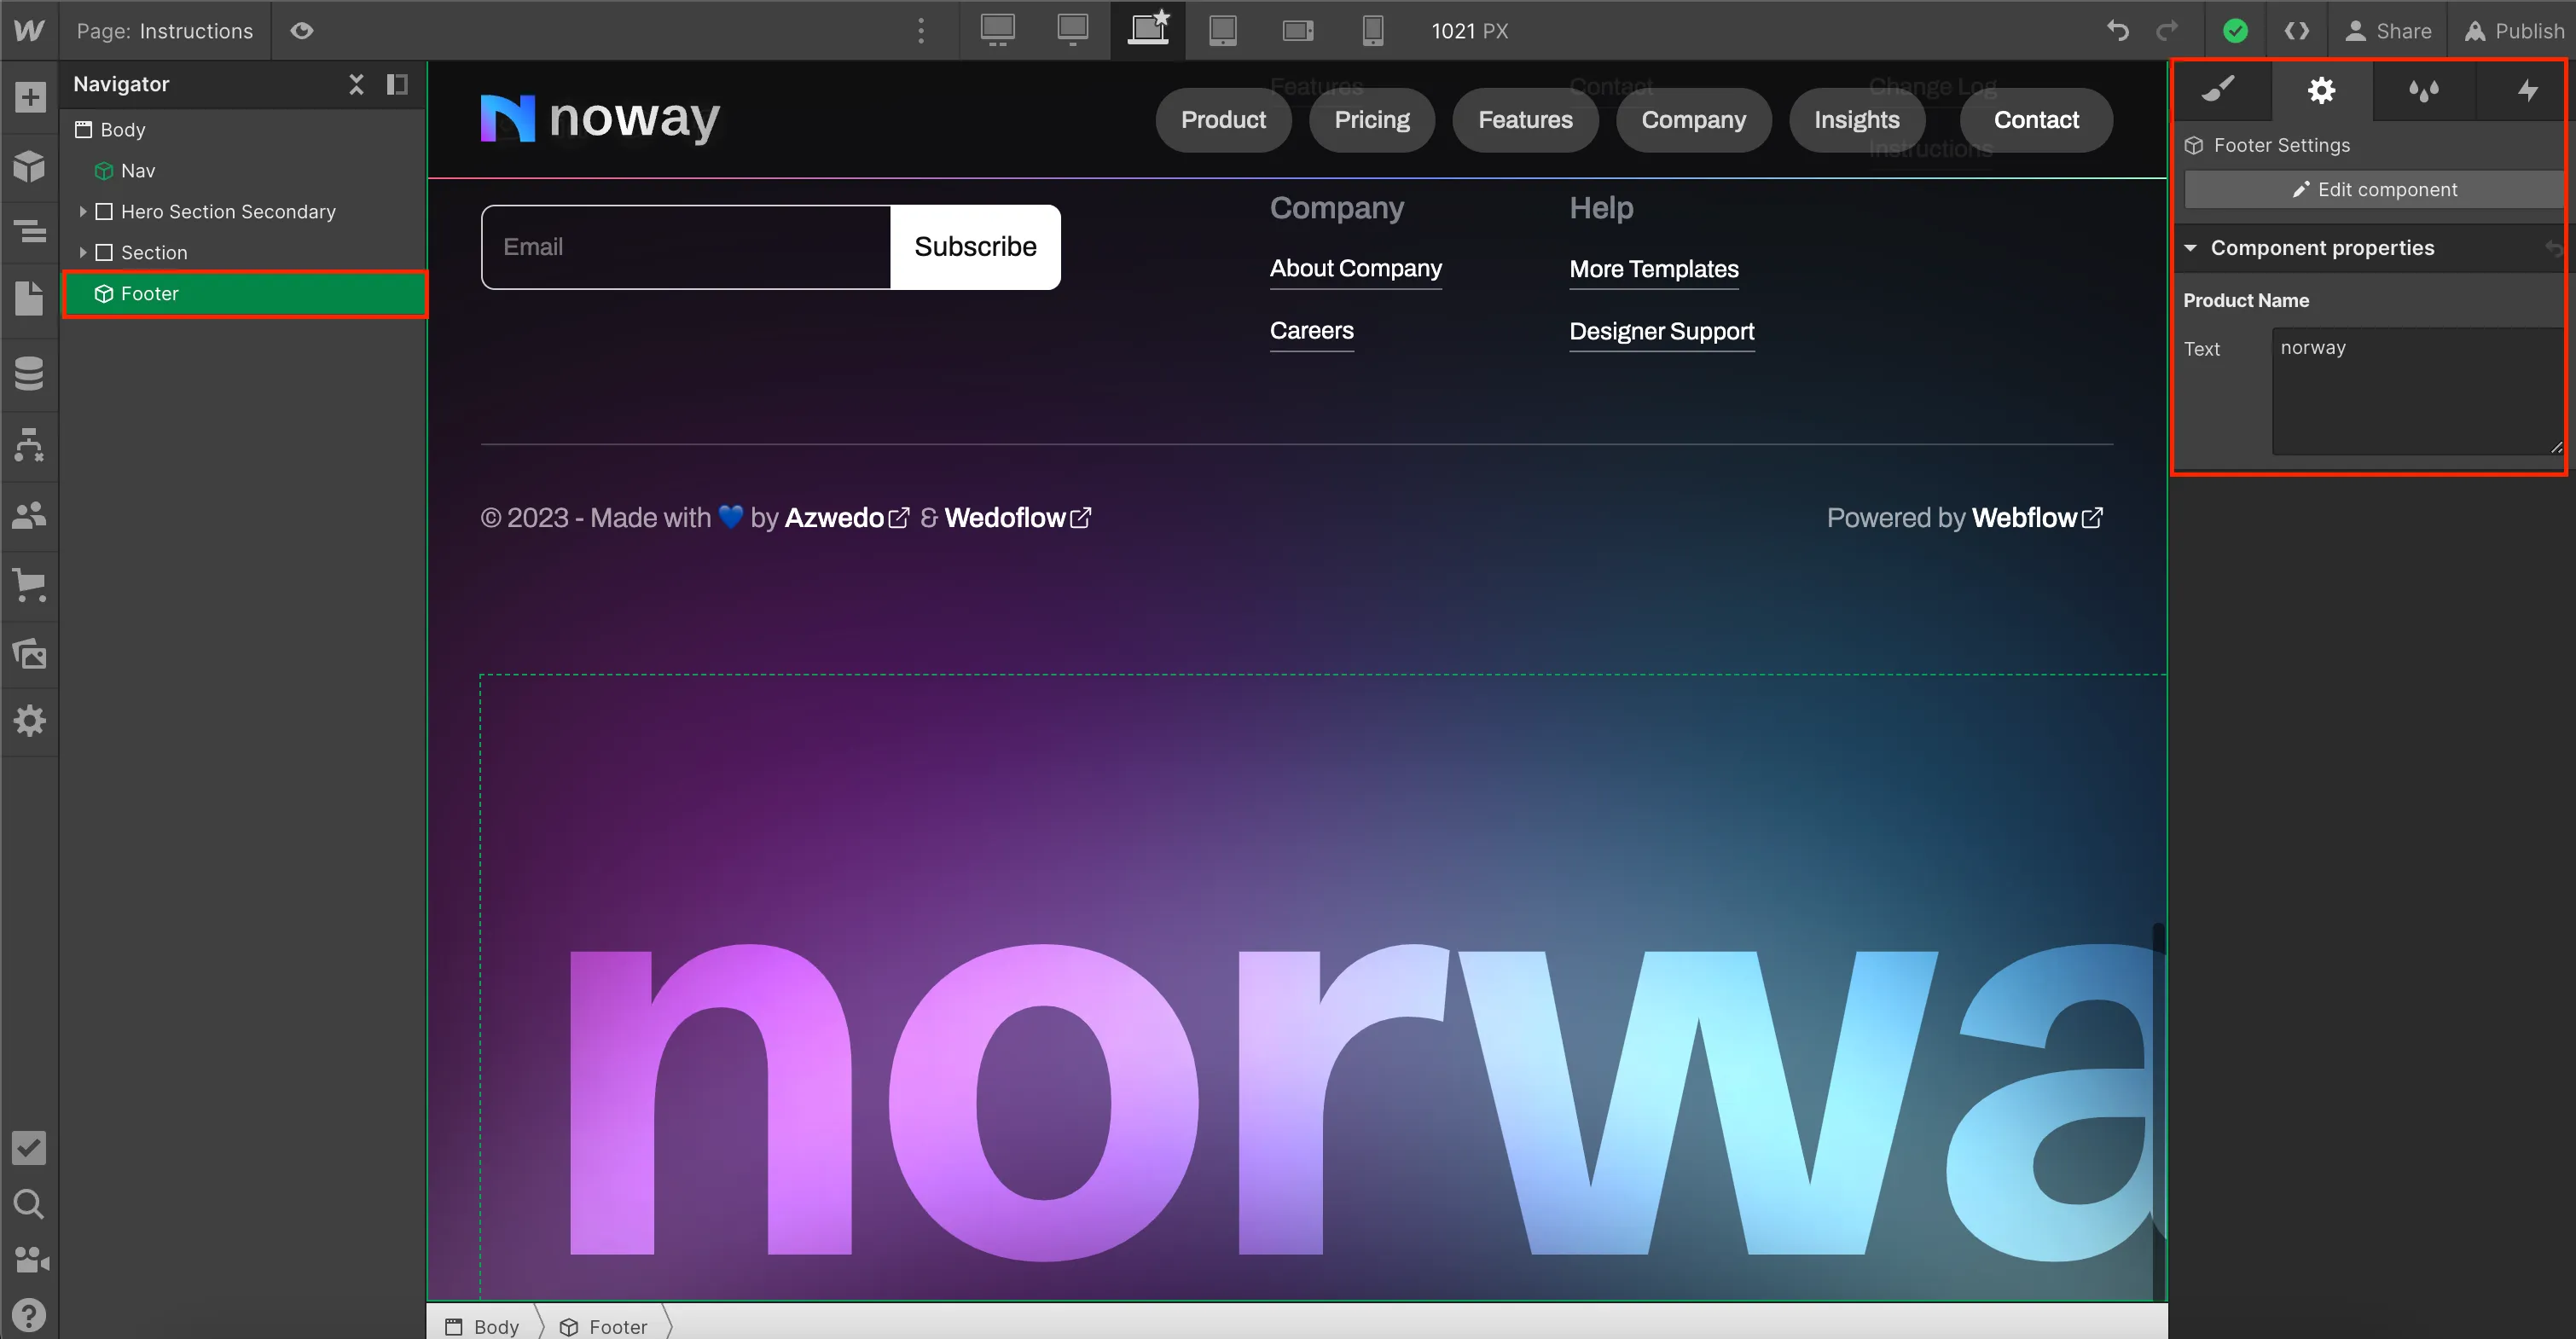Pin the Navigator panel dock icon
The height and width of the screenshot is (1339, 2576).
point(397,84)
